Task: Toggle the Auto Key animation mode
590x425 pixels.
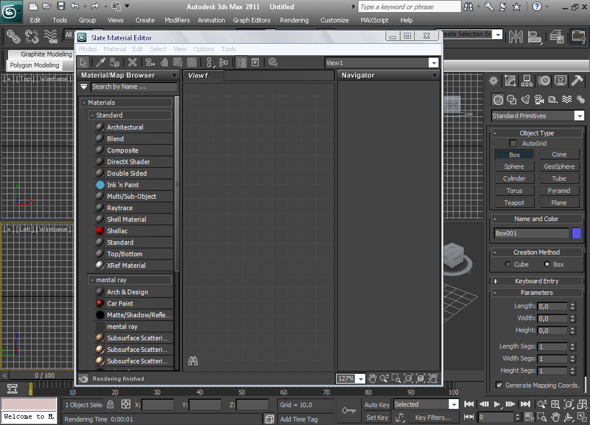Action: 377,405
